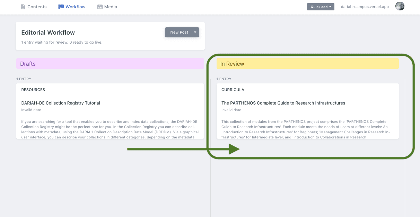Click the Workflow columns icon
420x217 pixels.
61,7
